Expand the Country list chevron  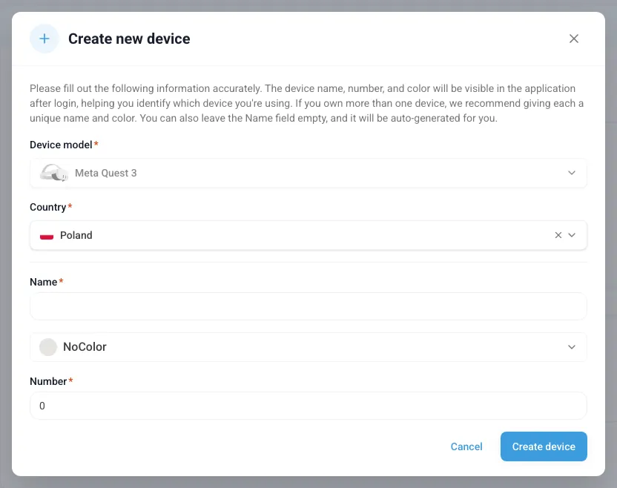pyautogui.click(x=572, y=235)
